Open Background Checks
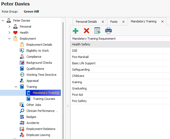This screenshot has width=170, height=139. coord(39,63)
